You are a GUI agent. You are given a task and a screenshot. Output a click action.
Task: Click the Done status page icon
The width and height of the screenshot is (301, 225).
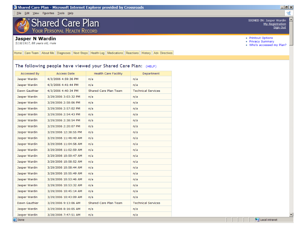pos(15,220)
